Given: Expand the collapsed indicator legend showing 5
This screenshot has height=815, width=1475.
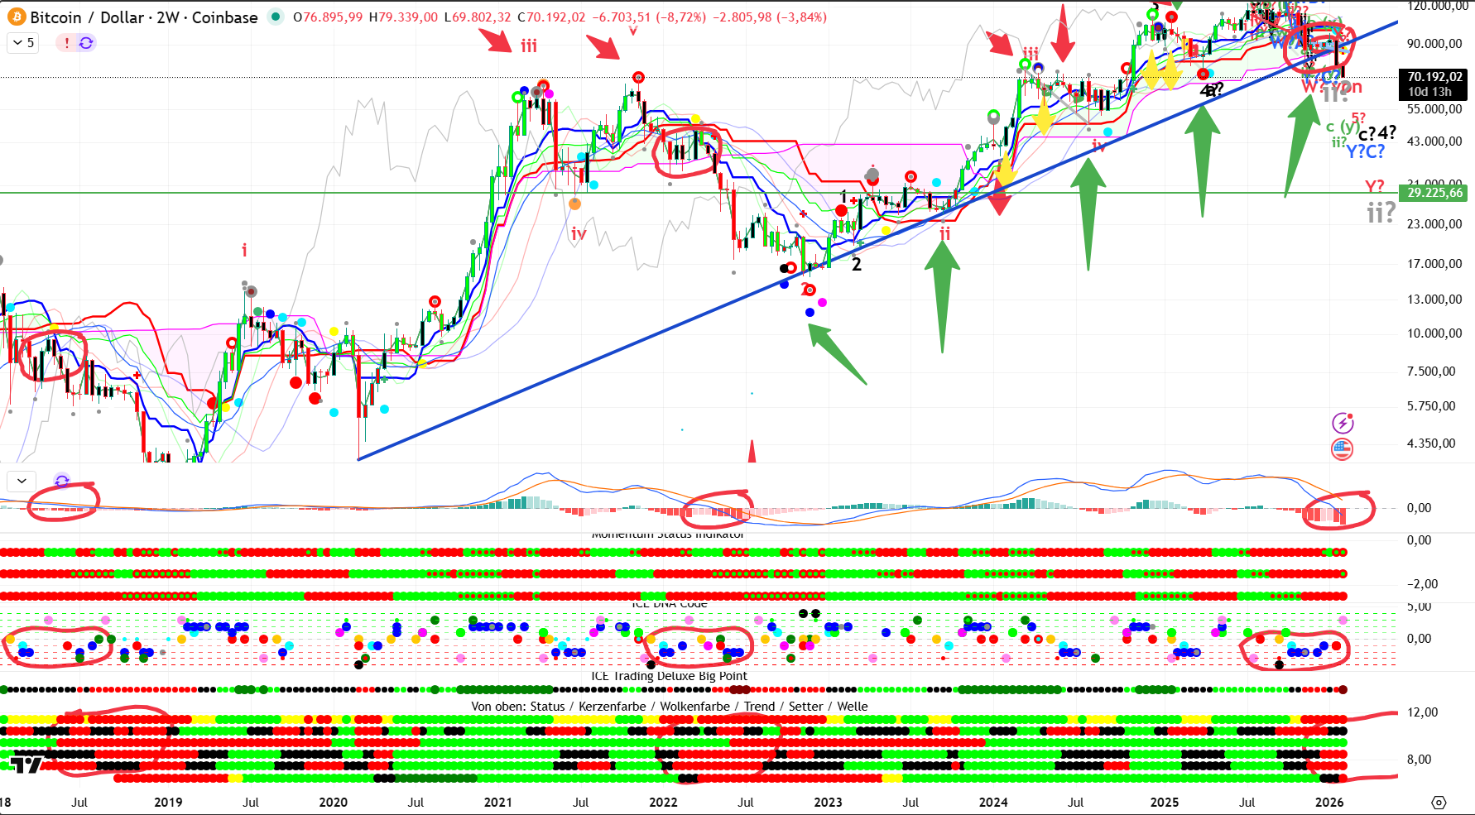Looking at the screenshot, I should tap(22, 43).
